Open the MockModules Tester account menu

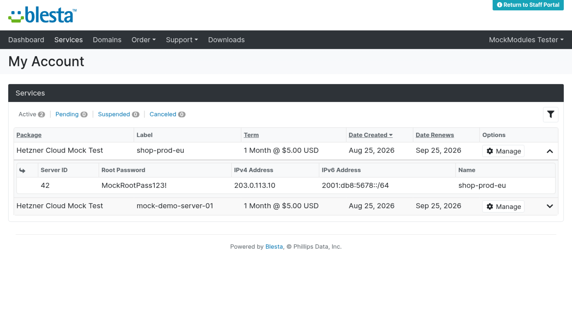coord(526,40)
